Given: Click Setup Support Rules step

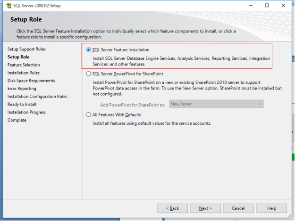Looking at the screenshot, I should click(x=26, y=49).
